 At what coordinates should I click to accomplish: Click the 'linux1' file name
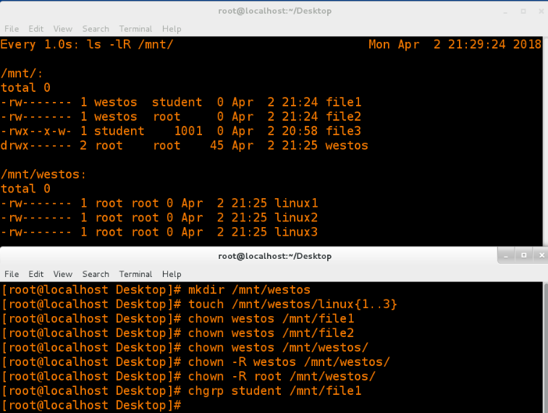pyautogui.click(x=296, y=203)
